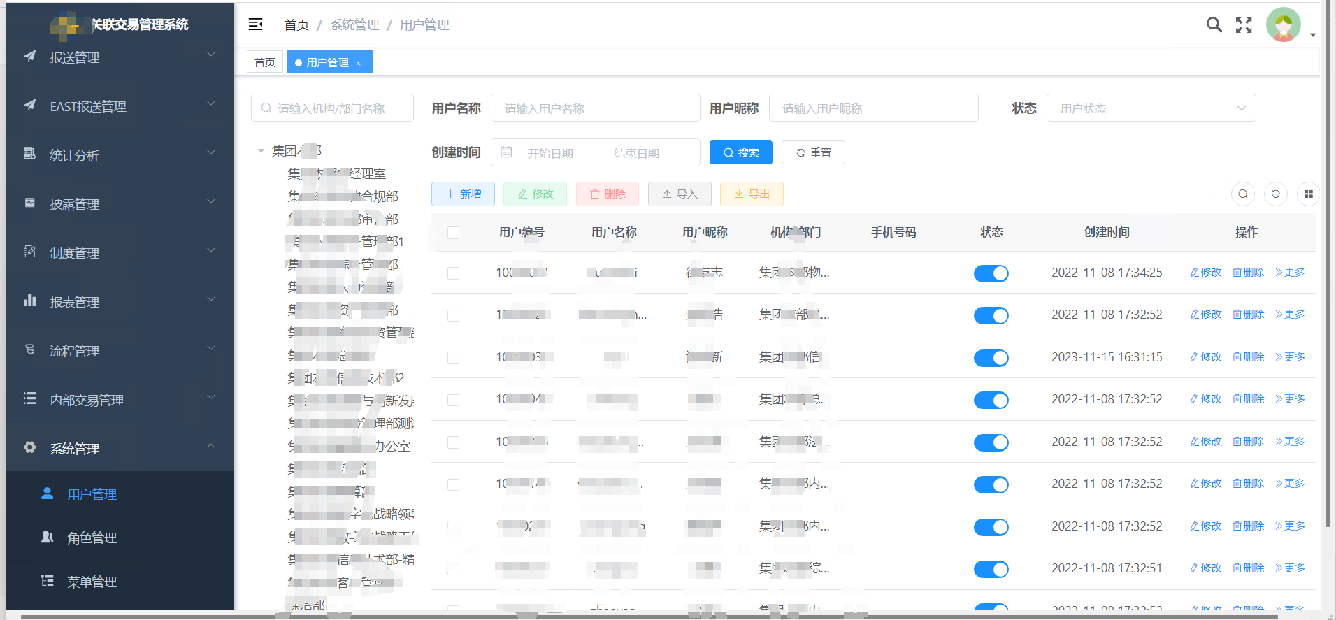1336x620 pixels.
Task: Focus the 请输入用户名称 input field
Action: tap(596, 108)
